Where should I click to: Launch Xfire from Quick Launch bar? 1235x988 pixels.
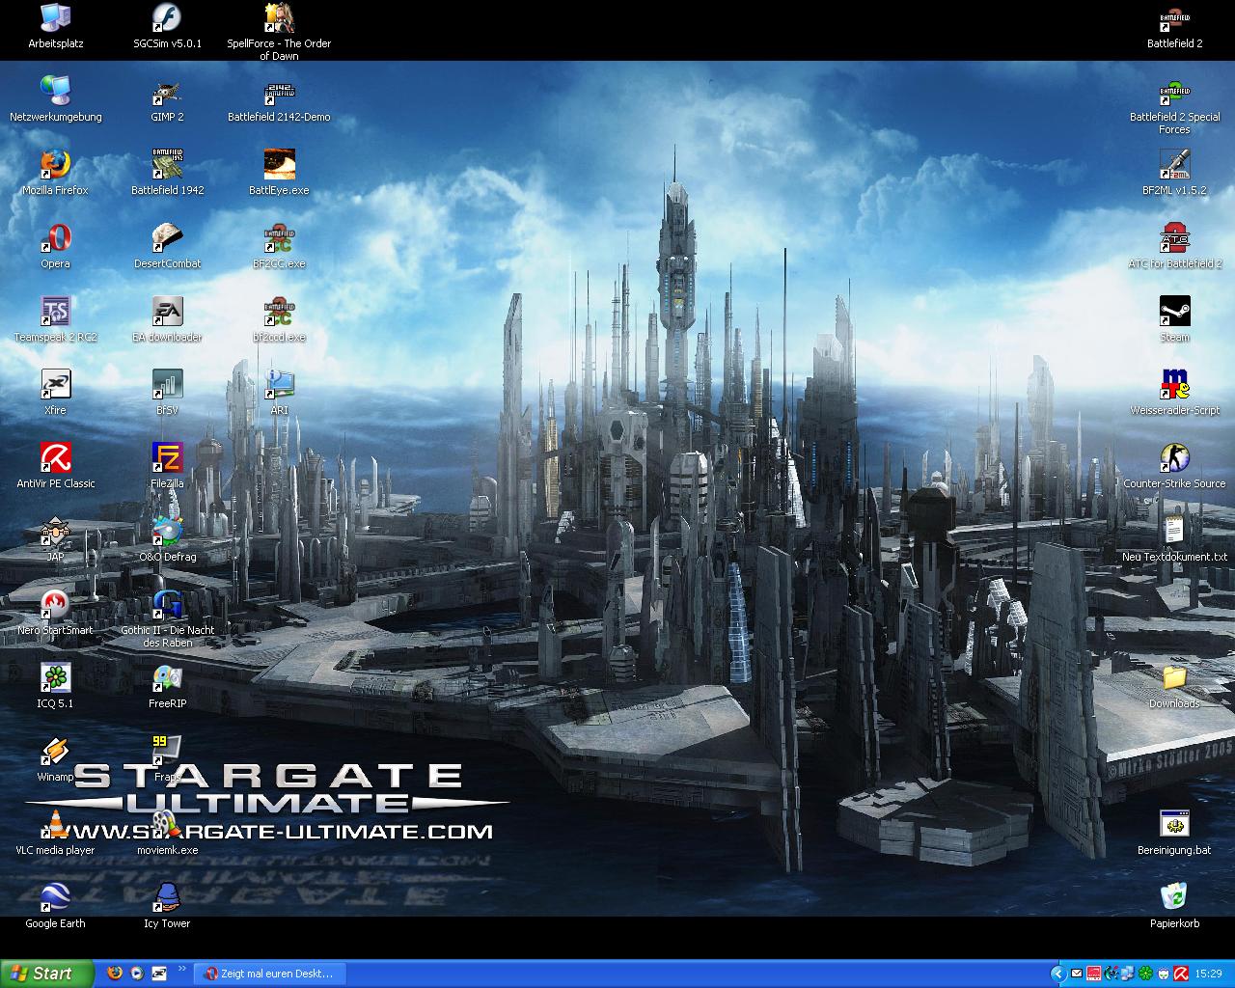click(x=159, y=974)
